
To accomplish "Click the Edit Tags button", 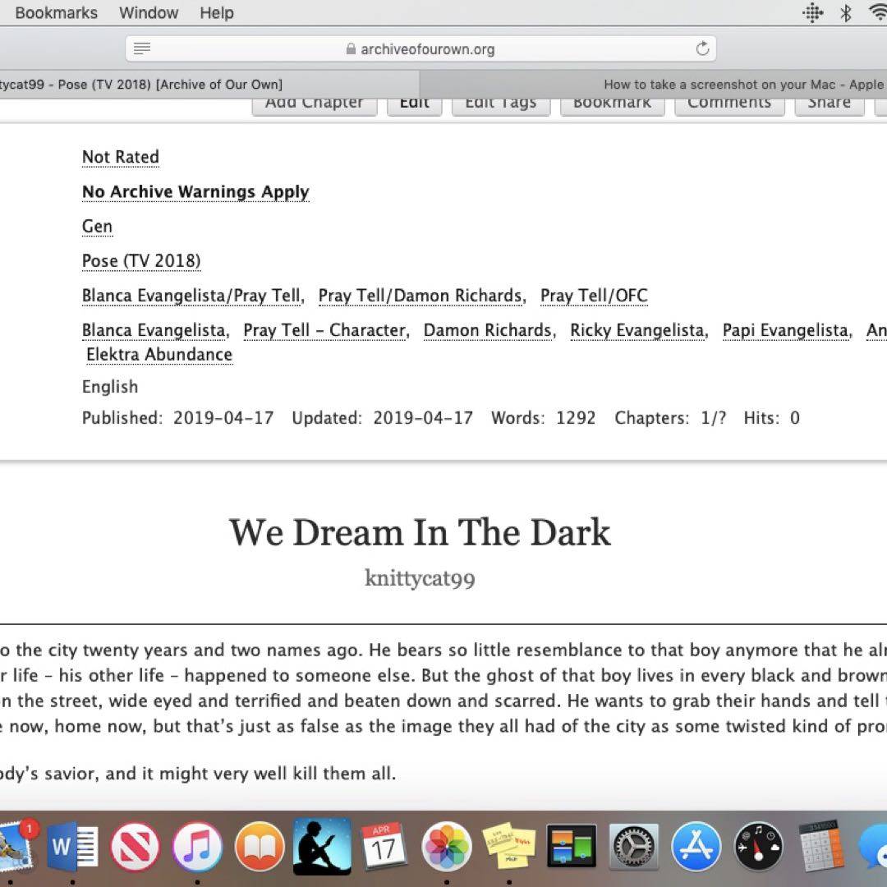I will 500,103.
